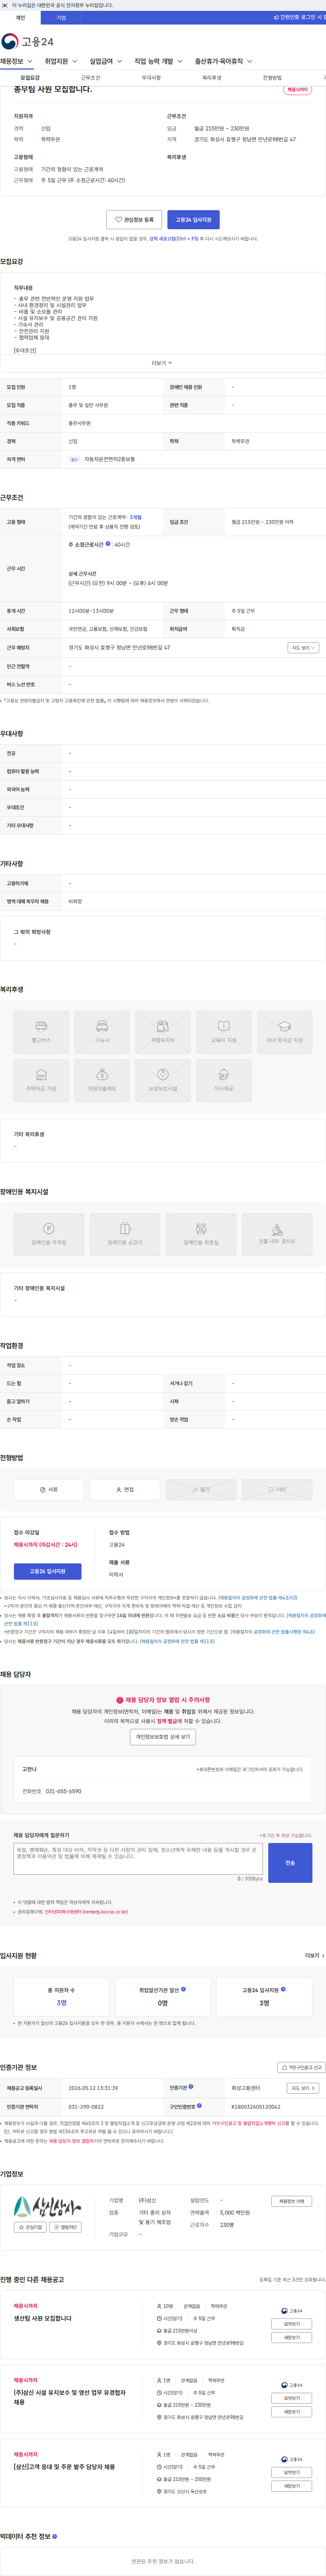Click the 기숙사 welfare icon
Screen dimensions: 326x2576
[102, 1032]
